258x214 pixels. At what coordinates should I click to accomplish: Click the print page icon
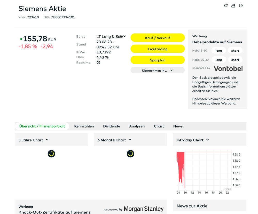pos(233,6)
